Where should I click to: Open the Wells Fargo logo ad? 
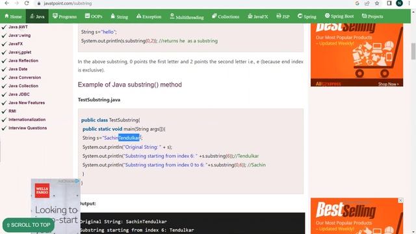(42, 190)
